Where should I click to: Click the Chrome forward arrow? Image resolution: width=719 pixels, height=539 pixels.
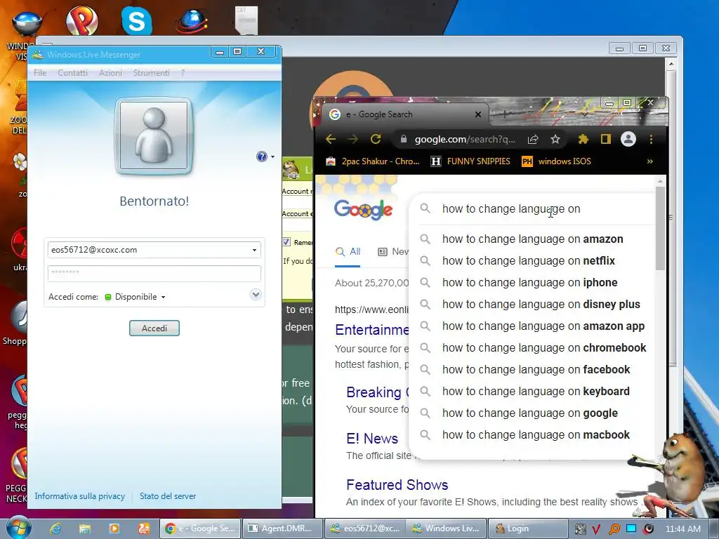pos(352,140)
